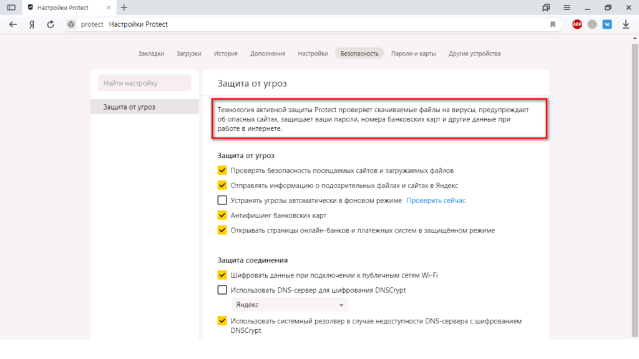Open the Яндекс DNS server dropdown
The height and width of the screenshot is (359, 639).
290,304
